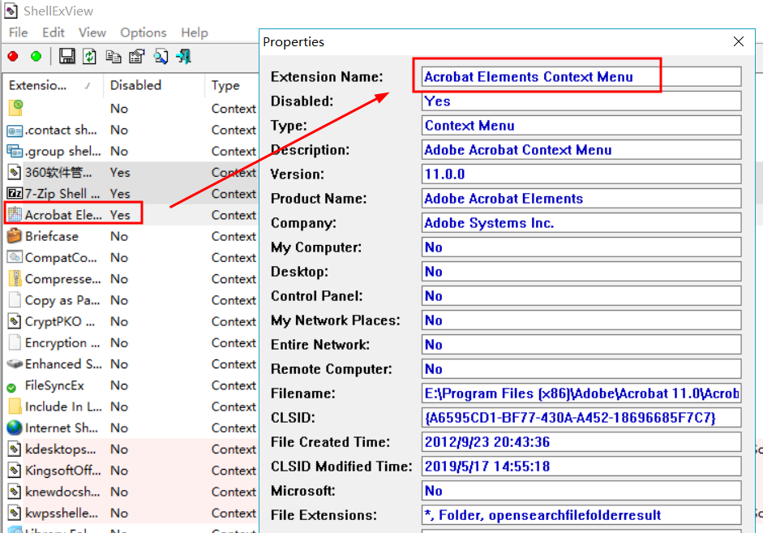The width and height of the screenshot is (763, 533).
Task: Select the CompatContext row icon
Action: pos(15,257)
